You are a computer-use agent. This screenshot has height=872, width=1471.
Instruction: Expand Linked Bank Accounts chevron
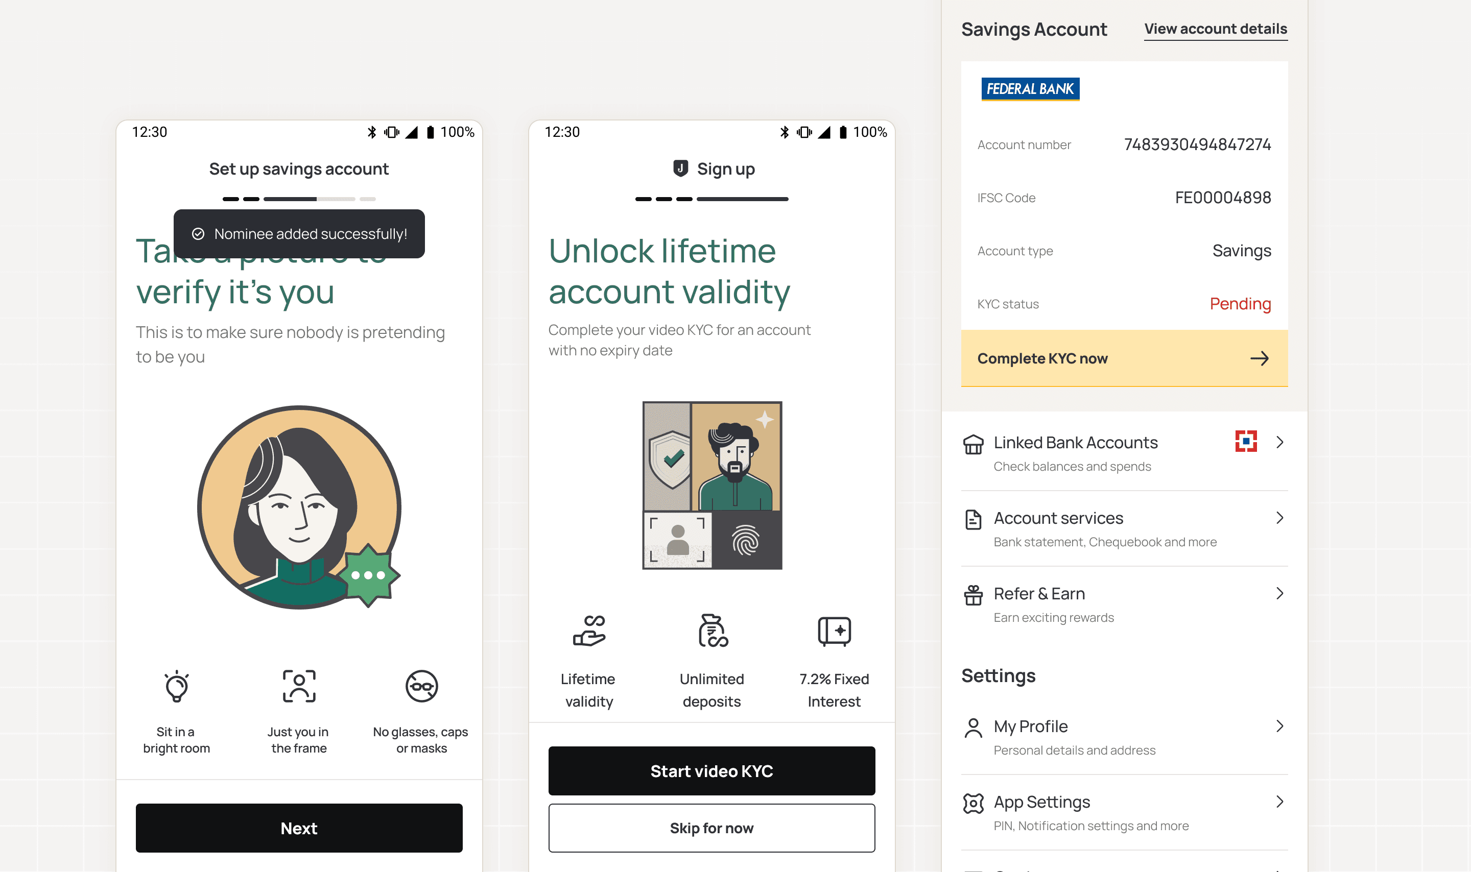(x=1279, y=442)
